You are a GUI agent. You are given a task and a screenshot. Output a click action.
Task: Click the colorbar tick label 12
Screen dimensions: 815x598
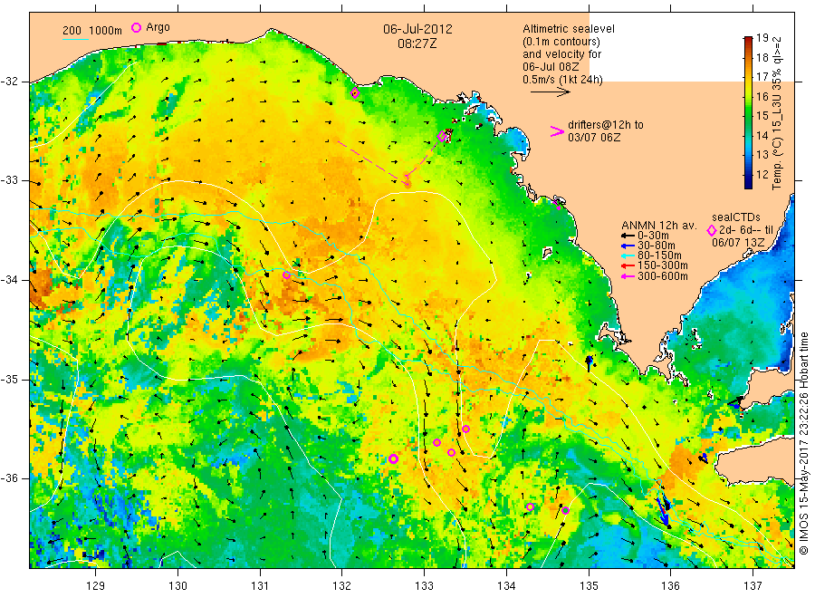pos(762,174)
